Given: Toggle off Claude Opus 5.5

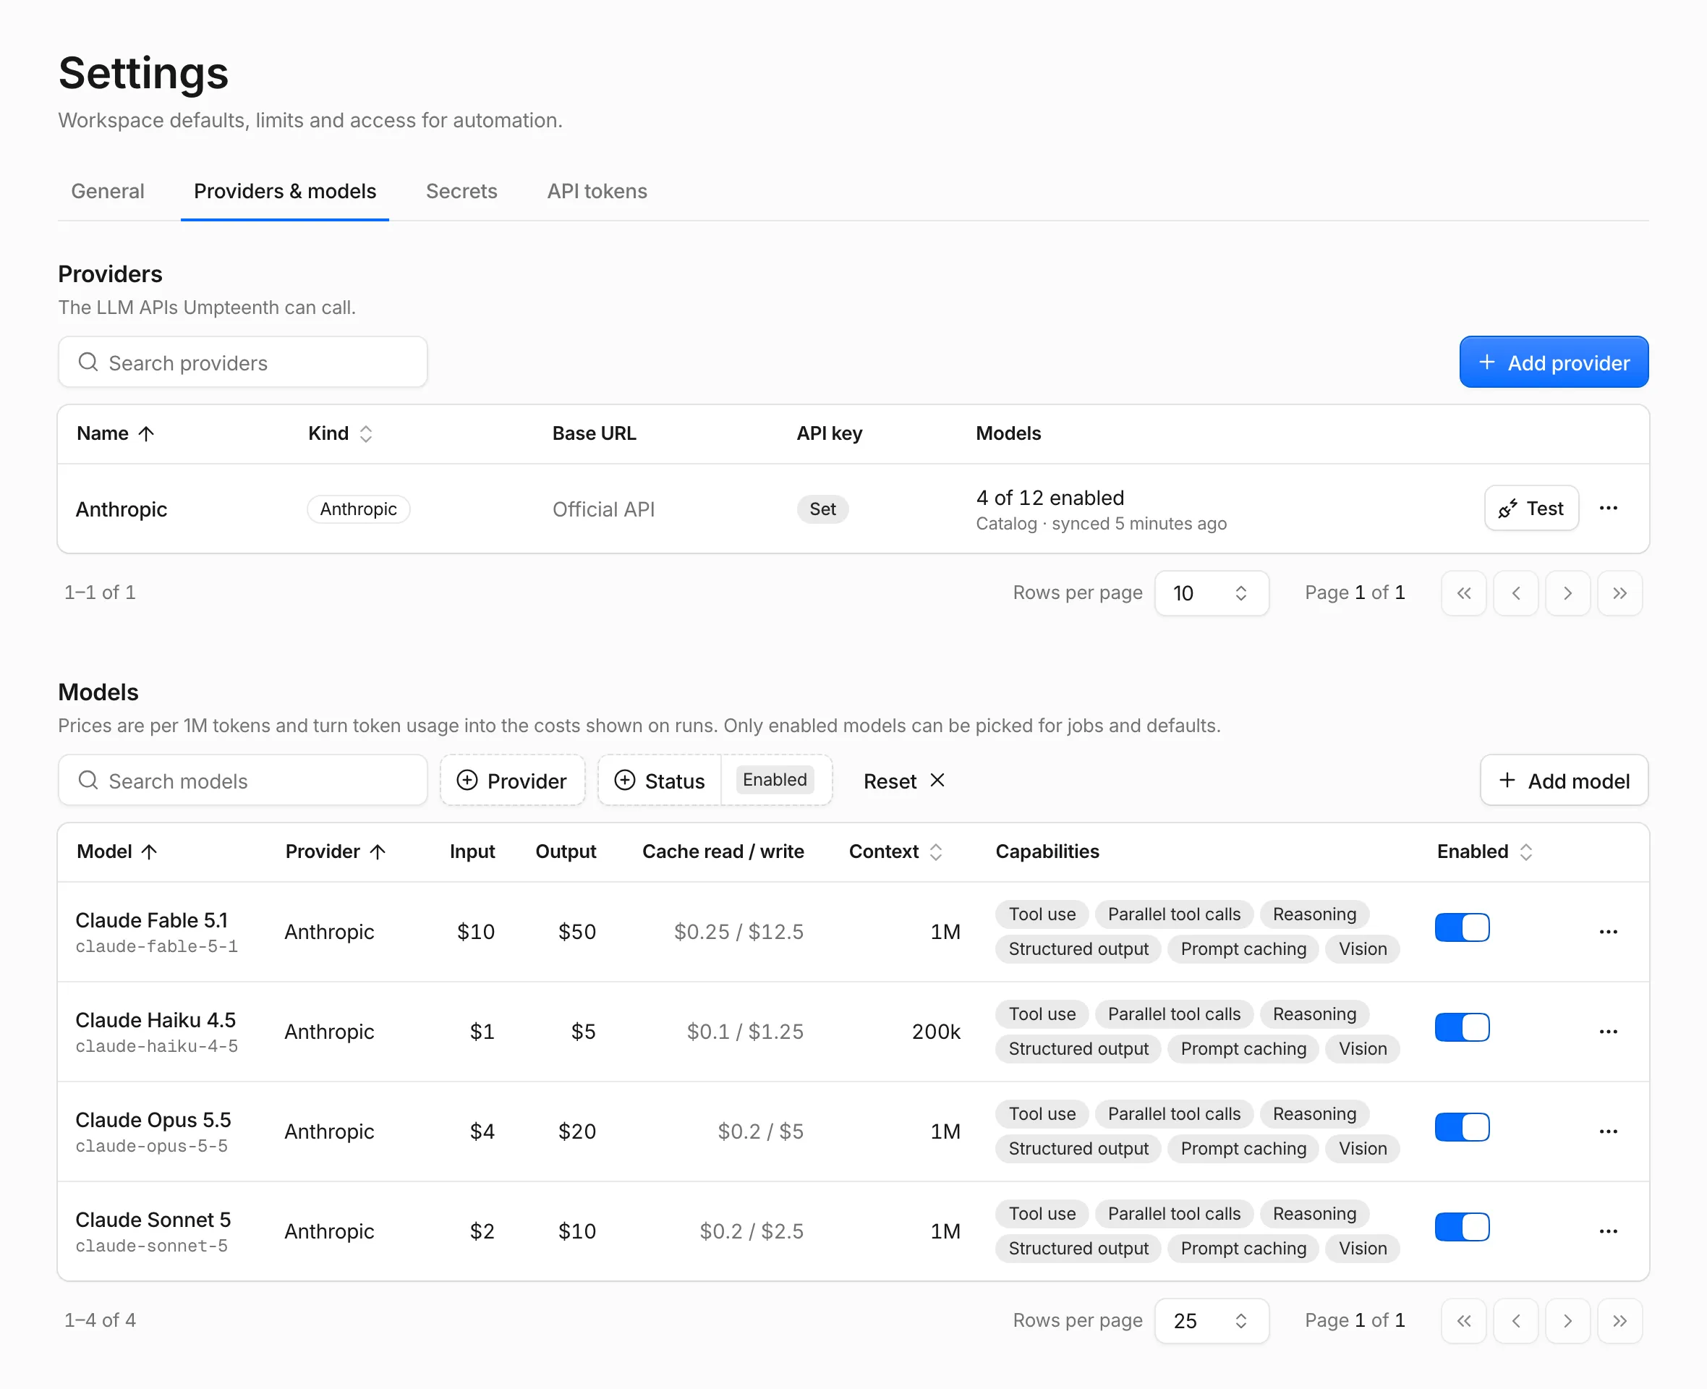Looking at the screenshot, I should 1463,1127.
